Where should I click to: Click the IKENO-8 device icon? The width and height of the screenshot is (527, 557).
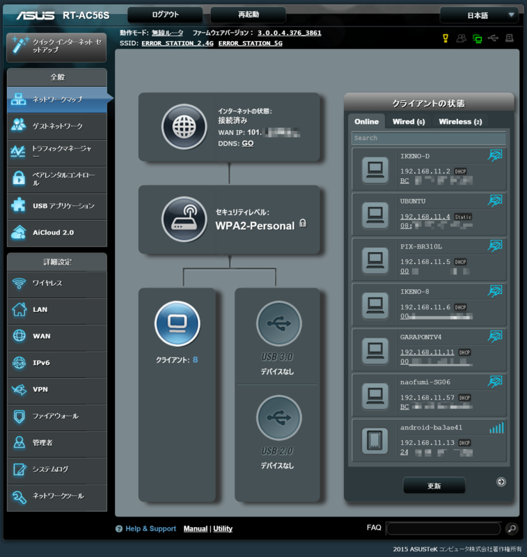coord(375,306)
